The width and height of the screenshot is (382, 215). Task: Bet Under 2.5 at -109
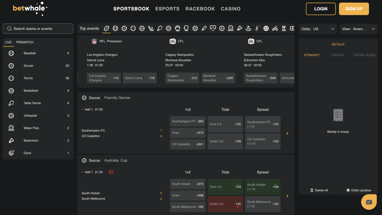(225, 141)
